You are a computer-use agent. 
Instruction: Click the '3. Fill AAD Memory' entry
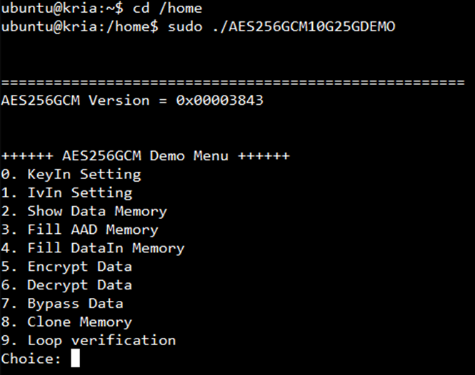(x=80, y=230)
